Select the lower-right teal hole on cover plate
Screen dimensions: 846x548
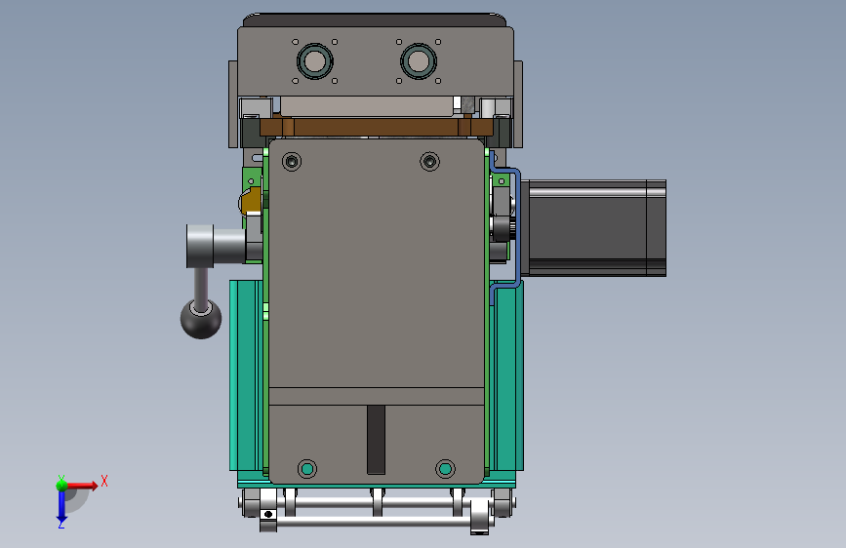(x=445, y=469)
